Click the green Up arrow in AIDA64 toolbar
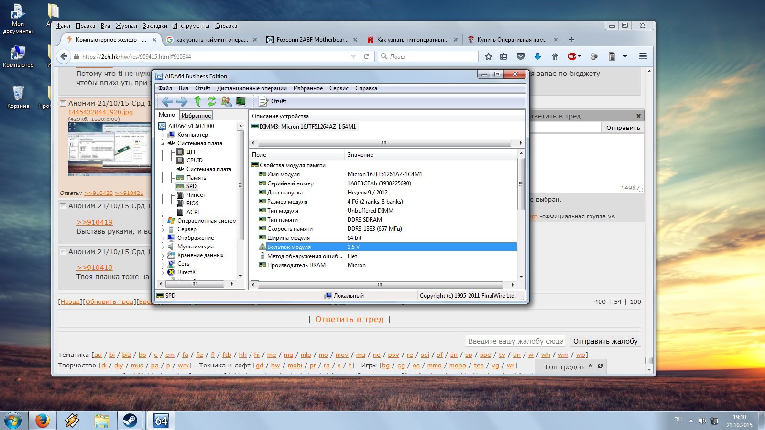The image size is (765, 430). [197, 101]
